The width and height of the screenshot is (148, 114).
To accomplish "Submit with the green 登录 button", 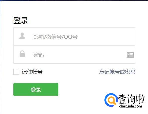I will click(36, 89).
